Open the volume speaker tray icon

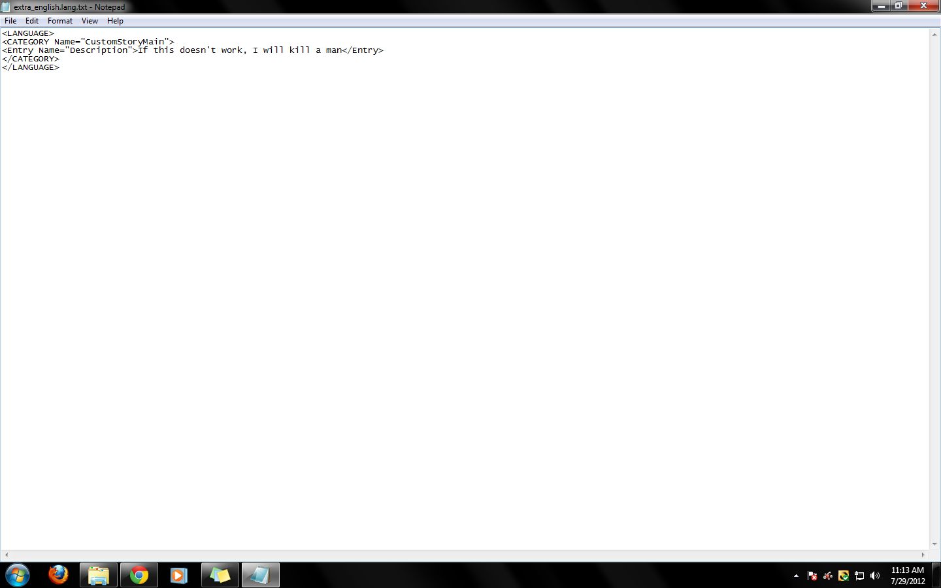point(875,576)
